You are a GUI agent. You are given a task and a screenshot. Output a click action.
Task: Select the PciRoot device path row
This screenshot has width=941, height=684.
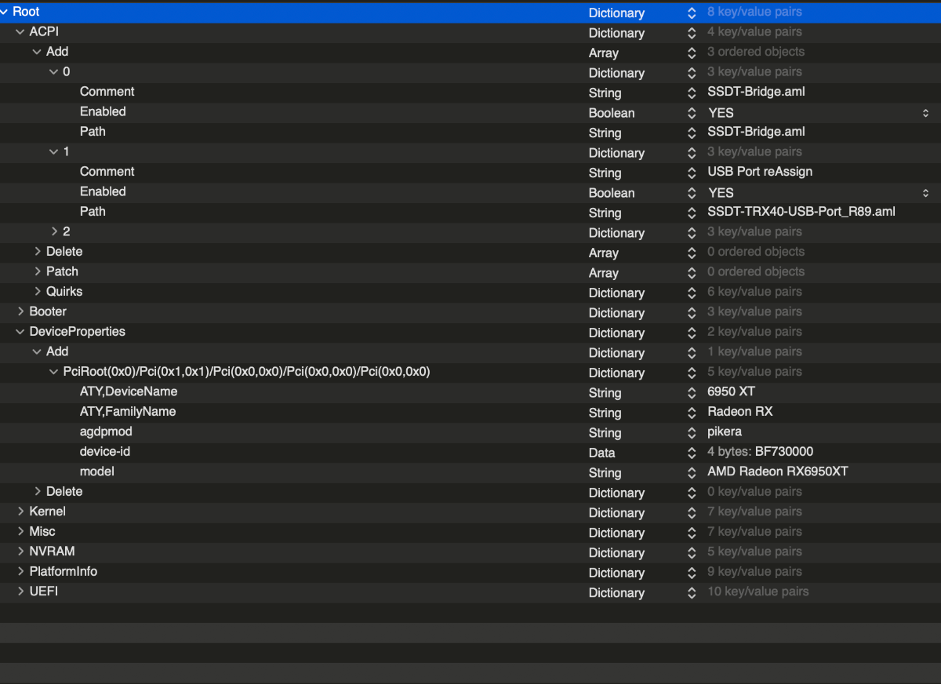[x=470, y=372]
